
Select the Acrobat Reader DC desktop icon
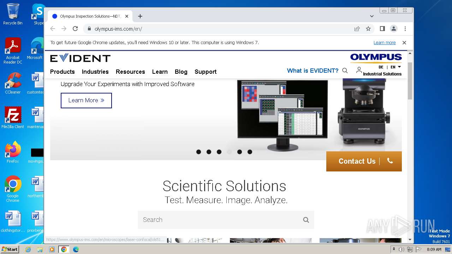tap(13, 51)
